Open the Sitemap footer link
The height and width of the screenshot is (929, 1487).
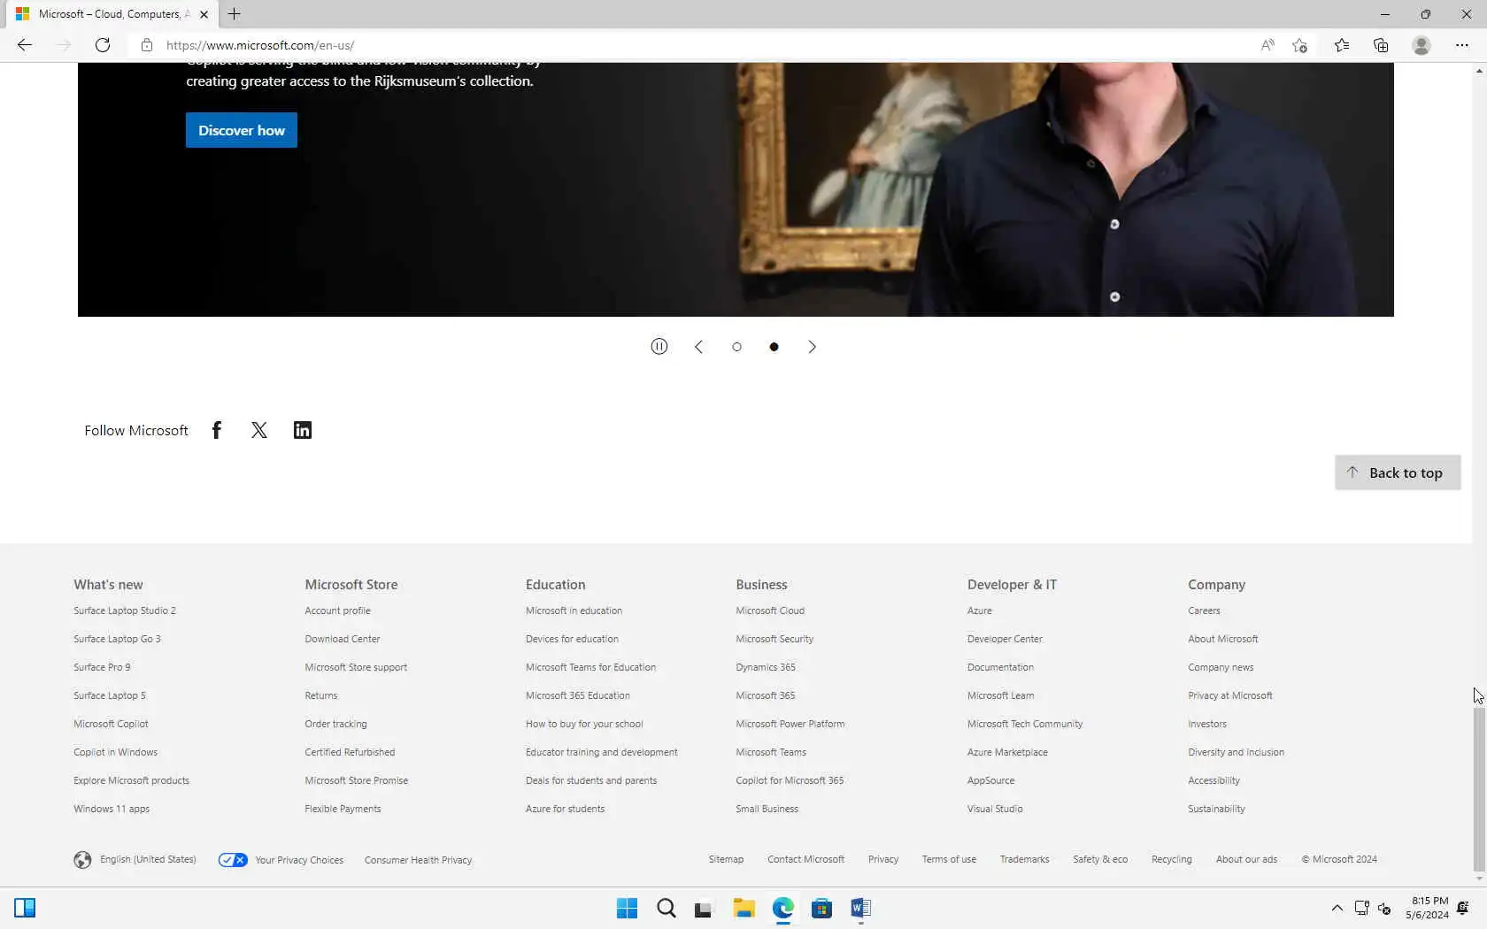point(726,859)
